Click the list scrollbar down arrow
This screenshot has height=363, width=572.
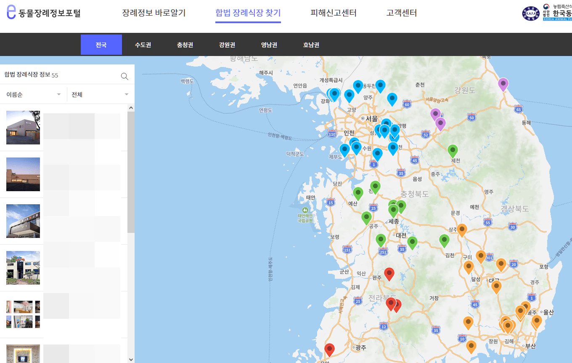[131, 359]
